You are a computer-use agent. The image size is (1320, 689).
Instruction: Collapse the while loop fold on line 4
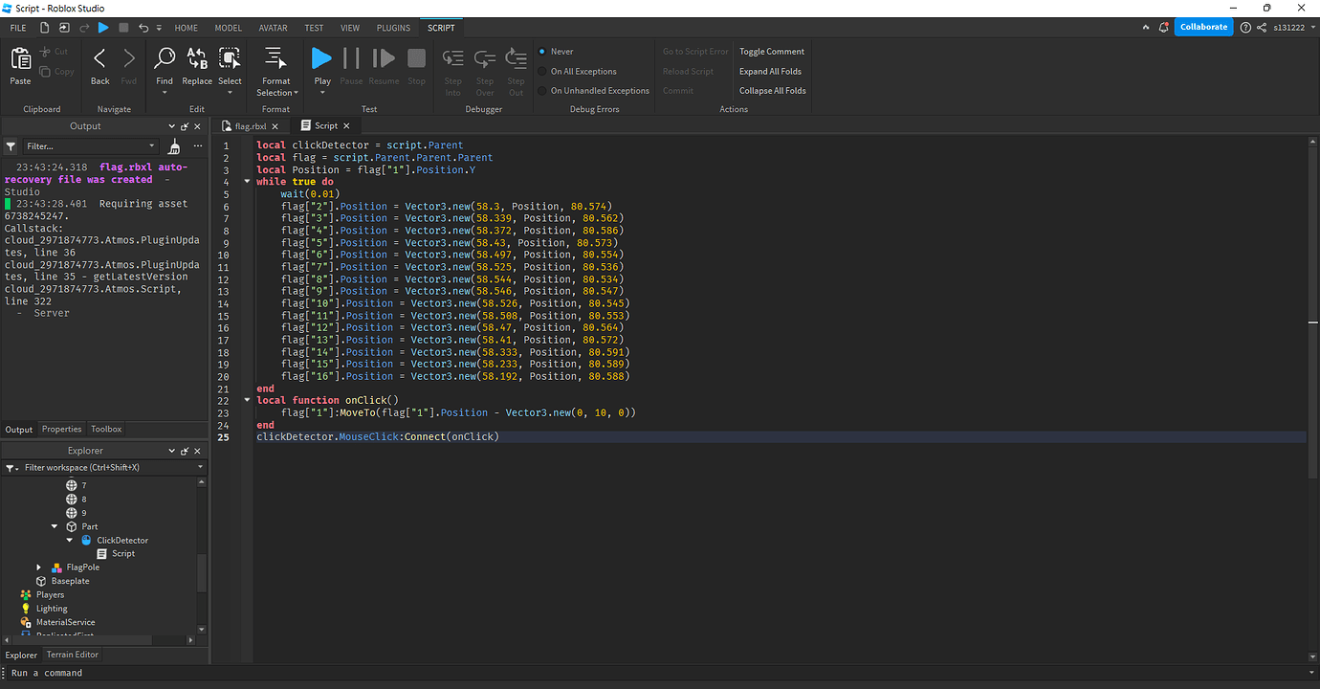coord(248,182)
